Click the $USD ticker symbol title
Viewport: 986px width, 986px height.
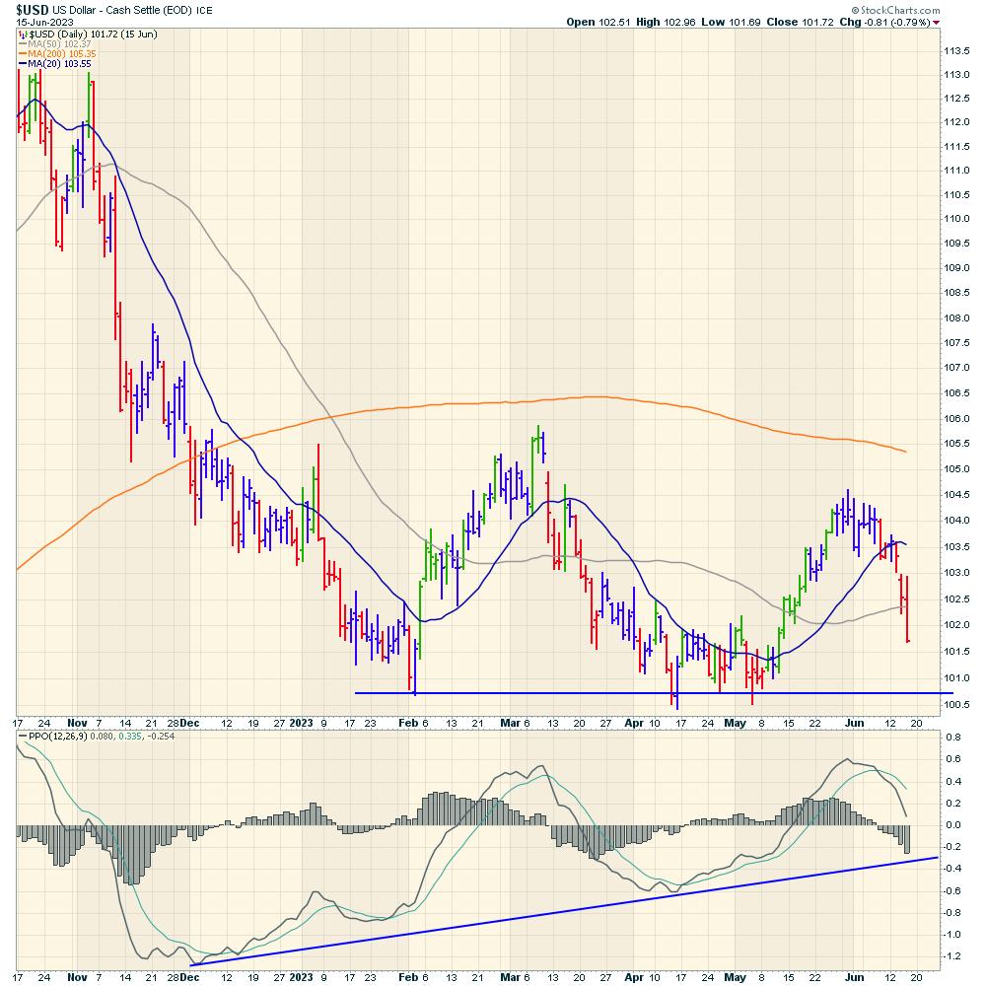pos(33,8)
